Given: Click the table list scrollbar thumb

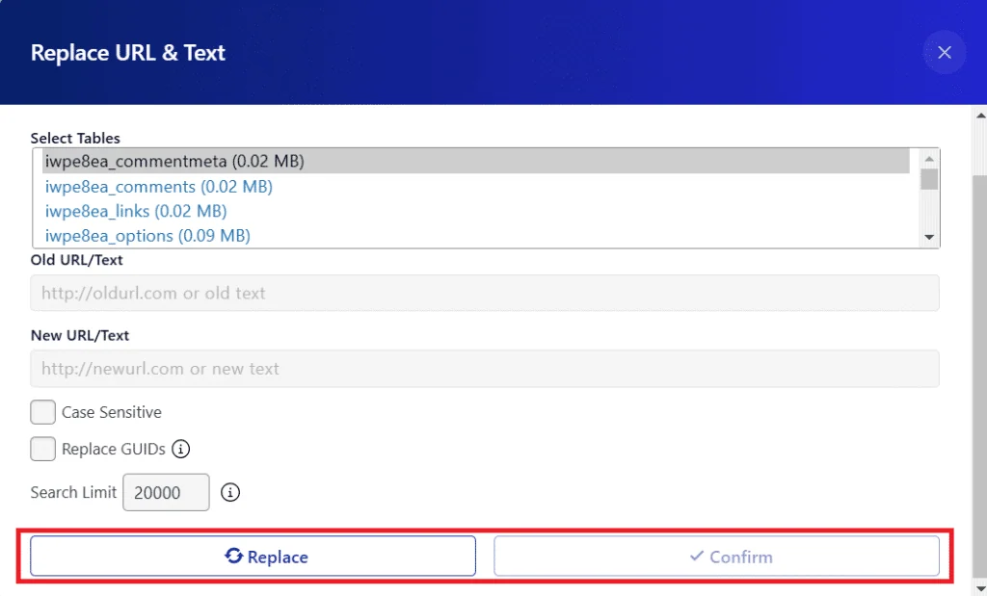Looking at the screenshot, I should pyautogui.click(x=929, y=180).
